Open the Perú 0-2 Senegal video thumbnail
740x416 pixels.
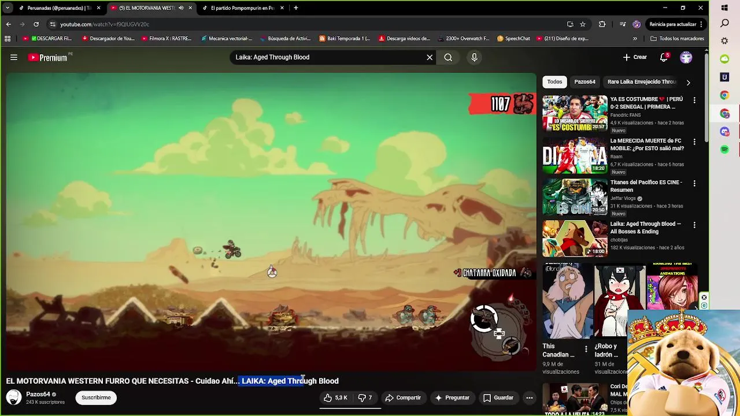[x=575, y=114]
